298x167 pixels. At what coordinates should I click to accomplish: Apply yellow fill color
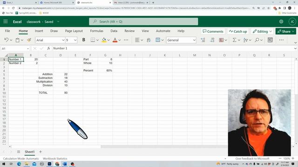[x=104, y=40]
